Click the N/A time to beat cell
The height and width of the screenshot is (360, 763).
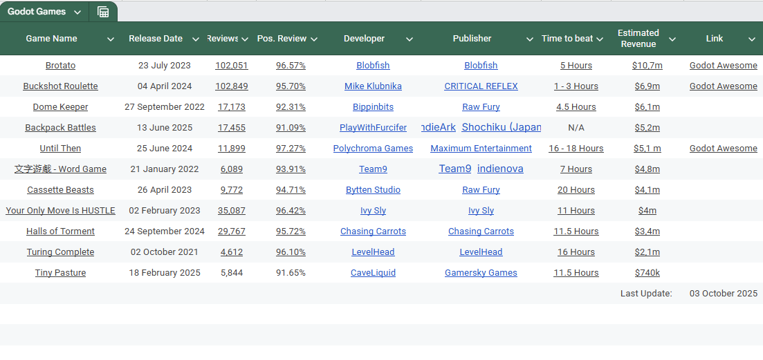click(576, 128)
